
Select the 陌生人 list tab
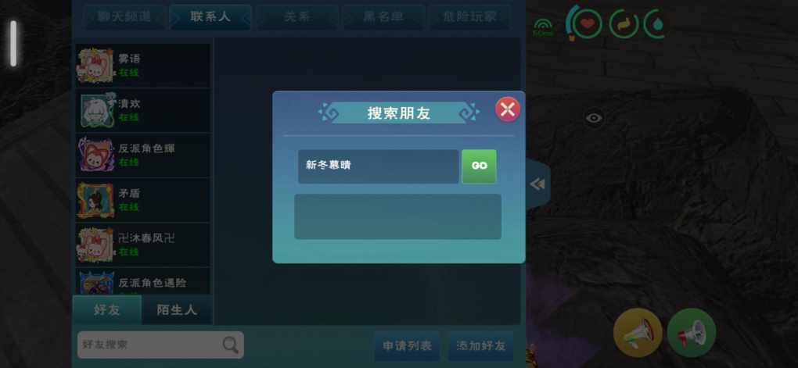[x=177, y=309]
